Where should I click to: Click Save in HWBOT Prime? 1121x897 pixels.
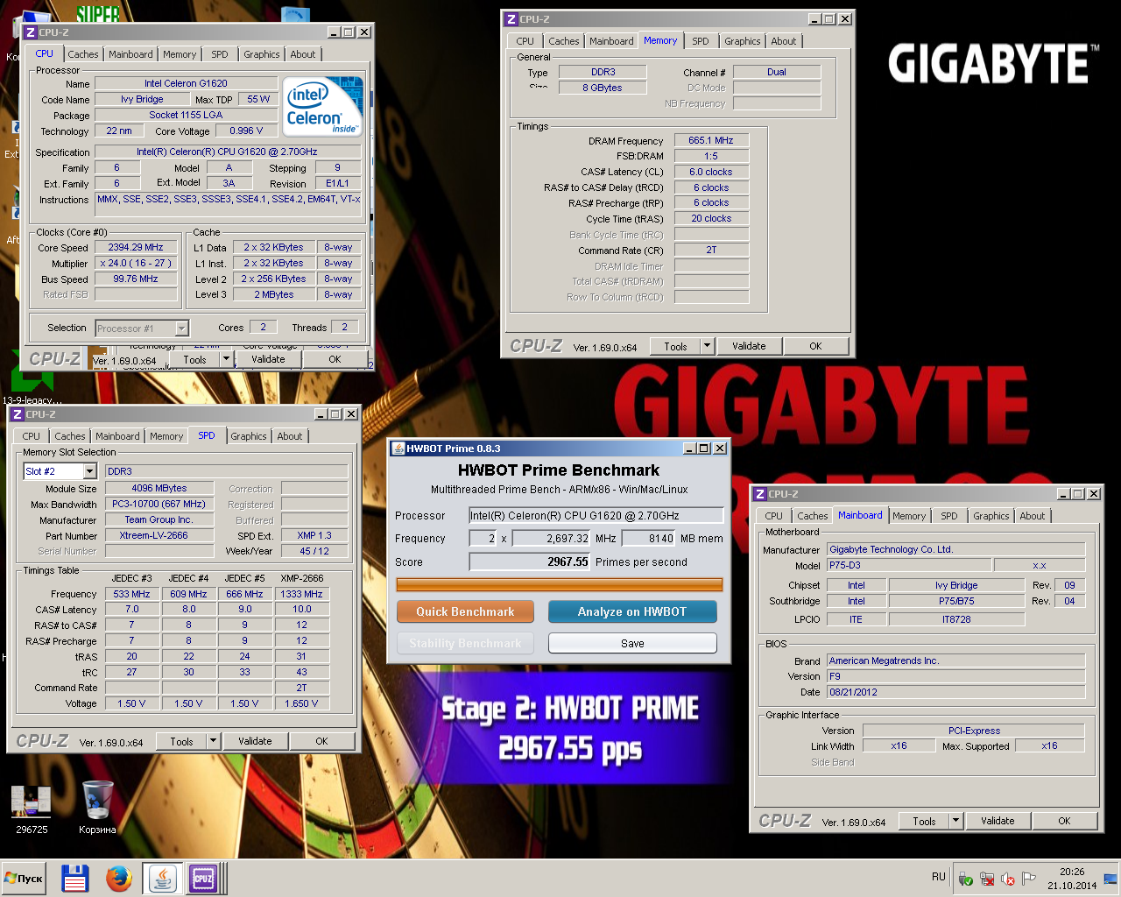pos(632,643)
